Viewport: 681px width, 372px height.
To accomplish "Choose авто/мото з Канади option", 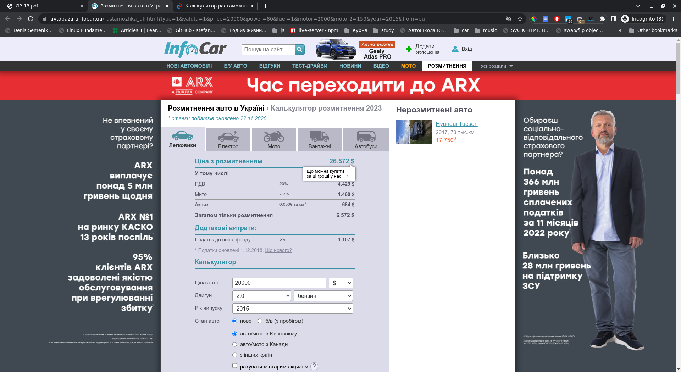I will click(x=234, y=344).
